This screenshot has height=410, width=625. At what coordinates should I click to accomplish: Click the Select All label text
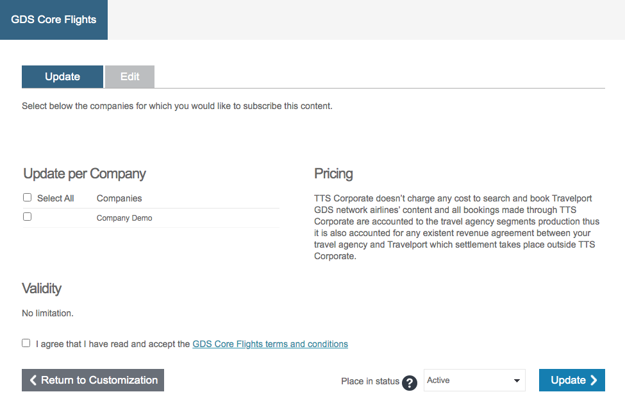[55, 198]
